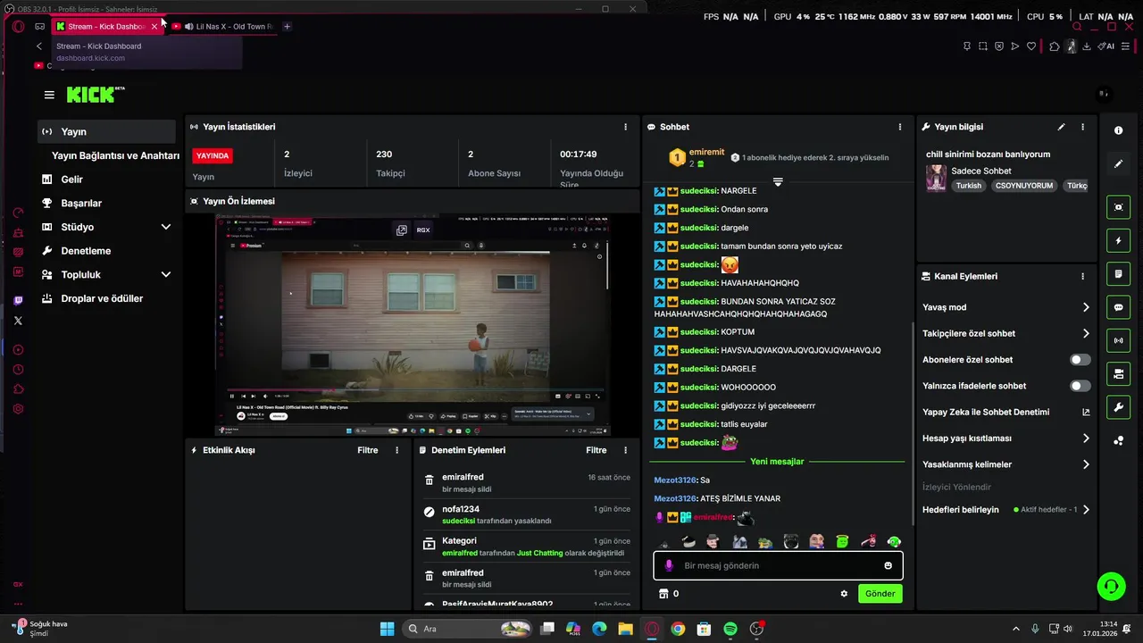Open Hesap yaşı kısıtlaması options
The image size is (1143, 643).
(x=1006, y=438)
